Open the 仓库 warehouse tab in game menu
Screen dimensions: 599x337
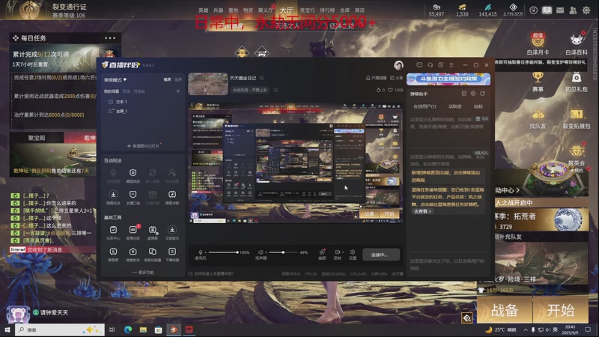point(344,10)
